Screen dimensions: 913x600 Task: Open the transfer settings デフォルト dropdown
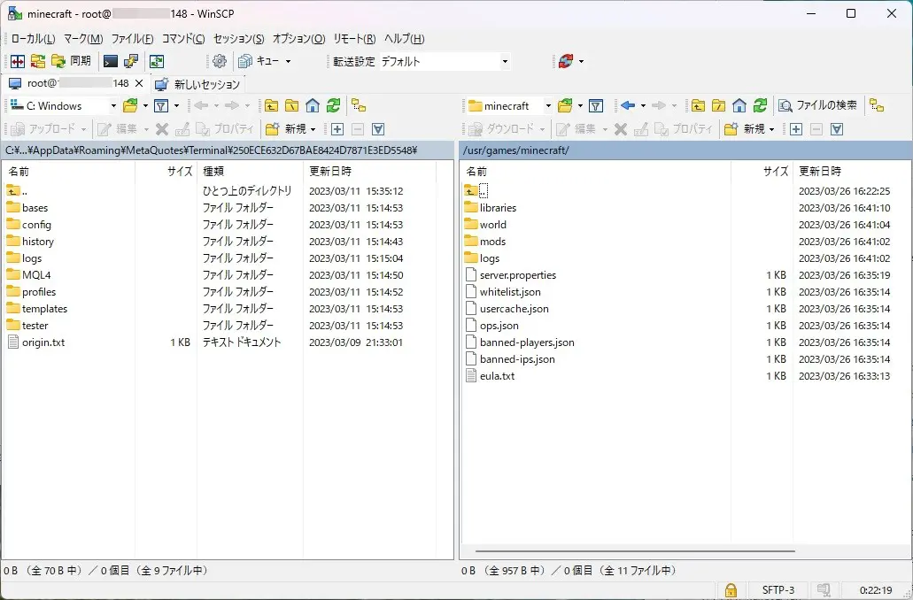click(505, 61)
